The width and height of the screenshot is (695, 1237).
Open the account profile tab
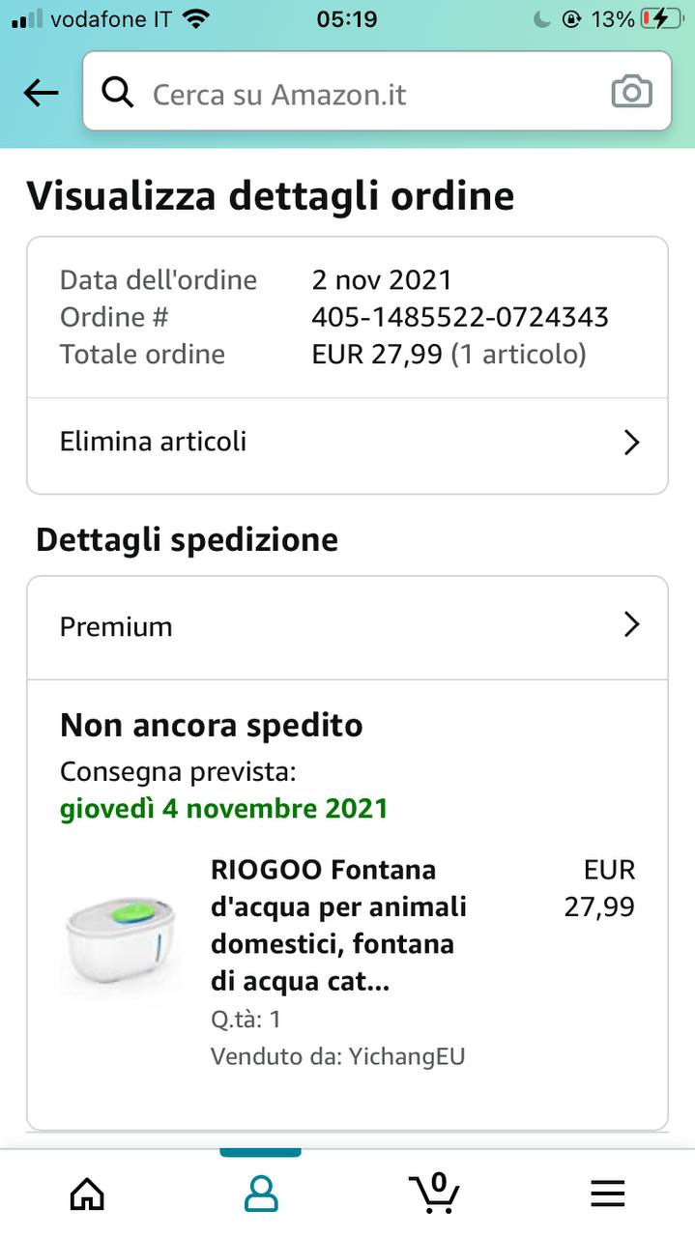260,1194
